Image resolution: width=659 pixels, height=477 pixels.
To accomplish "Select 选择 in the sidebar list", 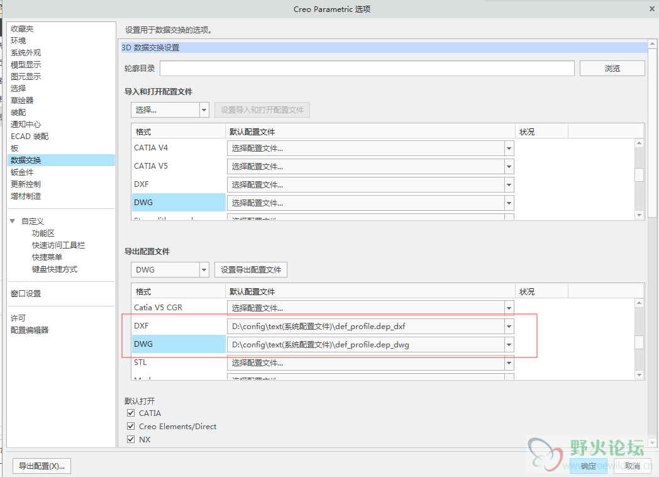I will point(18,88).
